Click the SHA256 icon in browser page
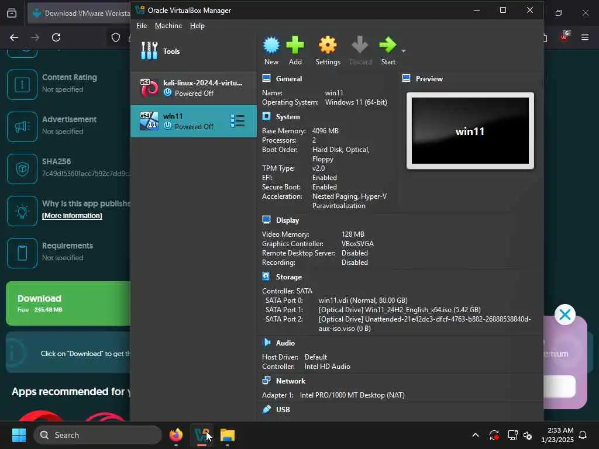The image size is (599, 449). [22, 169]
